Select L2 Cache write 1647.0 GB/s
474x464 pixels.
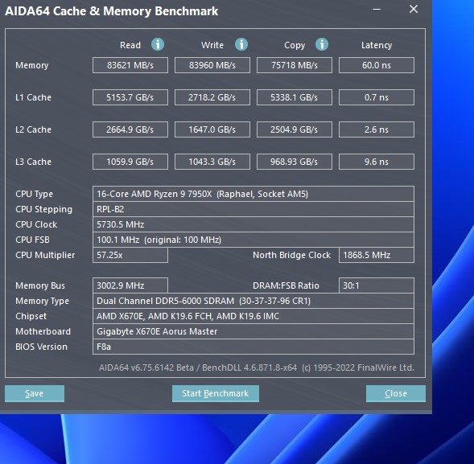tap(212, 129)
